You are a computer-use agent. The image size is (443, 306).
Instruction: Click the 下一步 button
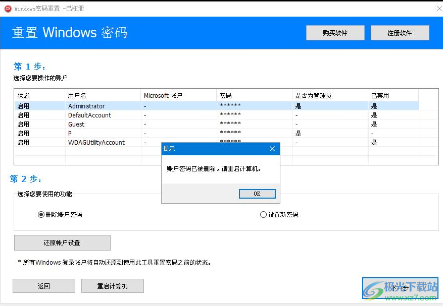(400, 288)
